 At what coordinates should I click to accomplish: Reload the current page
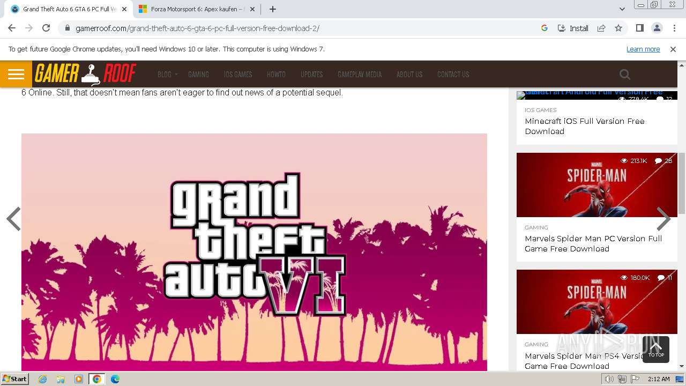coord(46,28)
